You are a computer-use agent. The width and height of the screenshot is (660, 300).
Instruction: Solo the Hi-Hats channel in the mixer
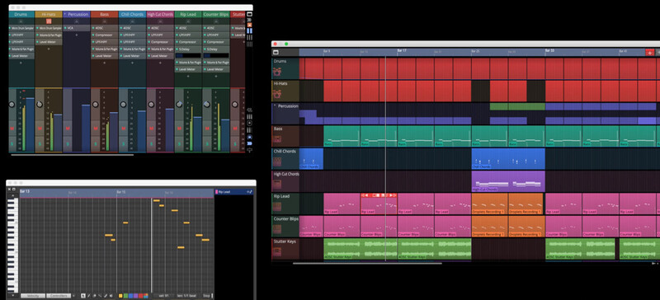(x=40, y=144)
